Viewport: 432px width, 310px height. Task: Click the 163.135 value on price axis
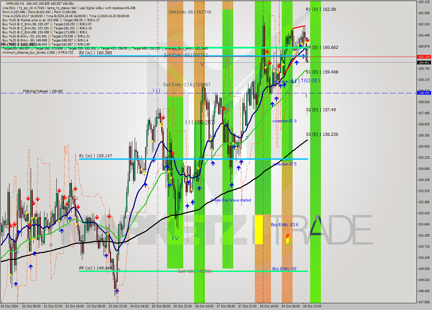[424, 2]
